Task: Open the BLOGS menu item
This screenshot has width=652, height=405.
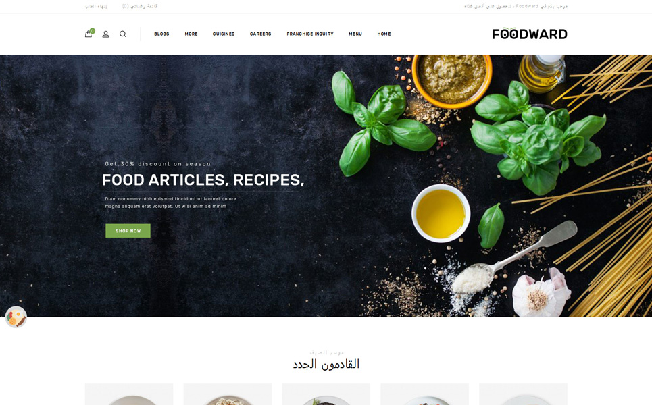Action: pos(161,34)
